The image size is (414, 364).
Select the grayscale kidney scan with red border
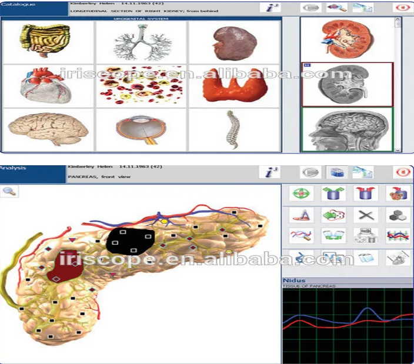pos(348,85)
